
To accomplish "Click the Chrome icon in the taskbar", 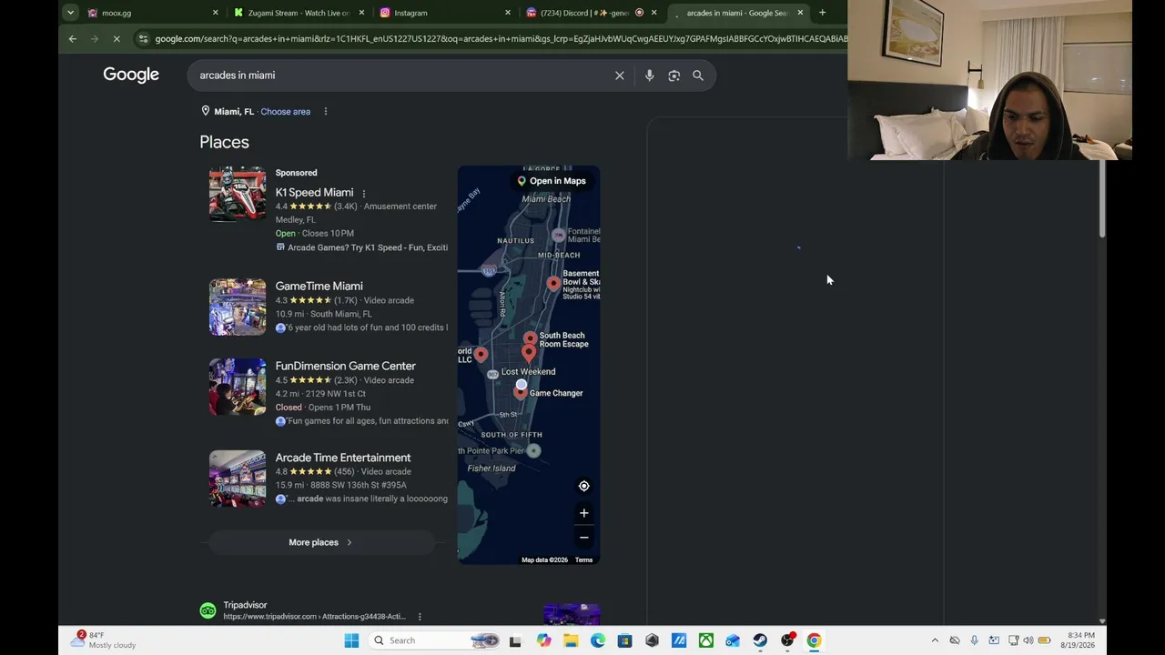I will 814,640.
